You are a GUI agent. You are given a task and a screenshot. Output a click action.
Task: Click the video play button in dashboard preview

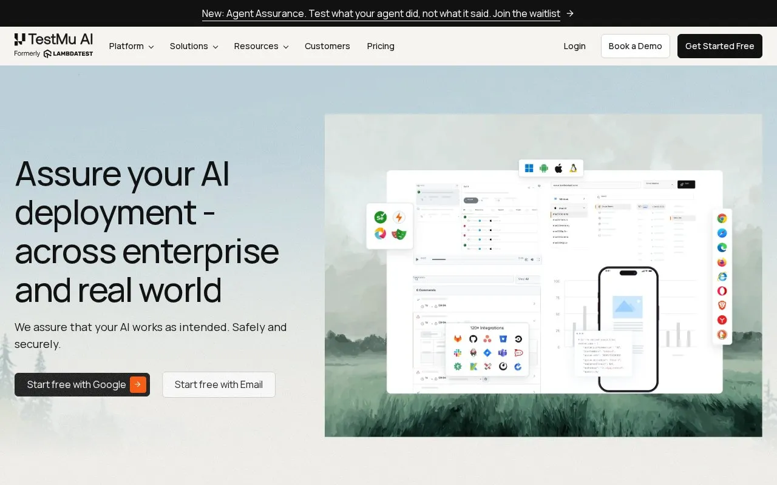[417, 259]
